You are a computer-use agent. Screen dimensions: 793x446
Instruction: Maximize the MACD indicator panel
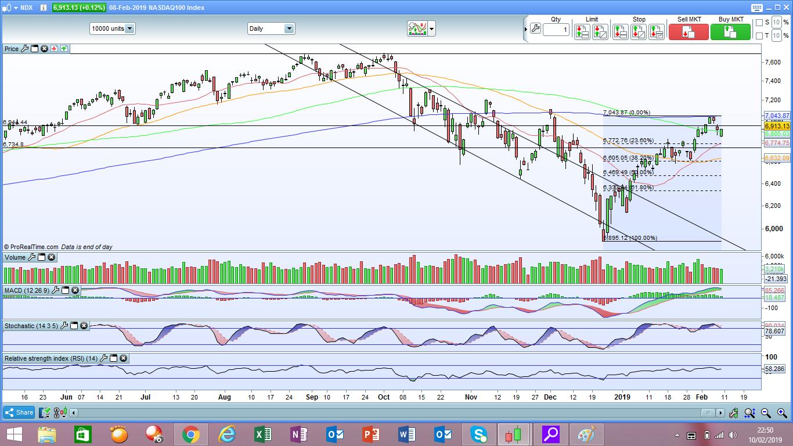(66, 290)
